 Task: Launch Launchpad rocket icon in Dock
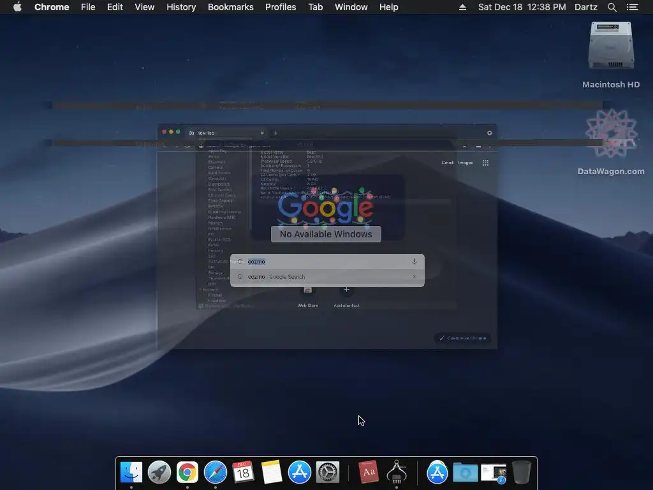(x=159, y=473)
